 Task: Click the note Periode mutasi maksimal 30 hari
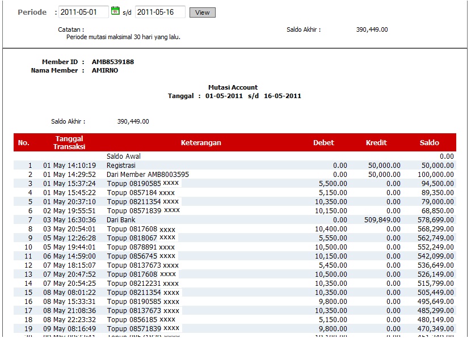pyautogui.click(x=123, y=37)
